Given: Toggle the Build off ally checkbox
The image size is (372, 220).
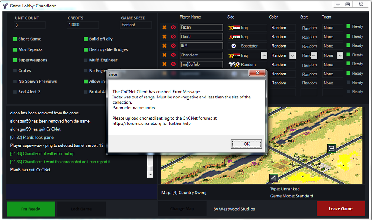Looking at the screenshot, I should coord(86,39).
